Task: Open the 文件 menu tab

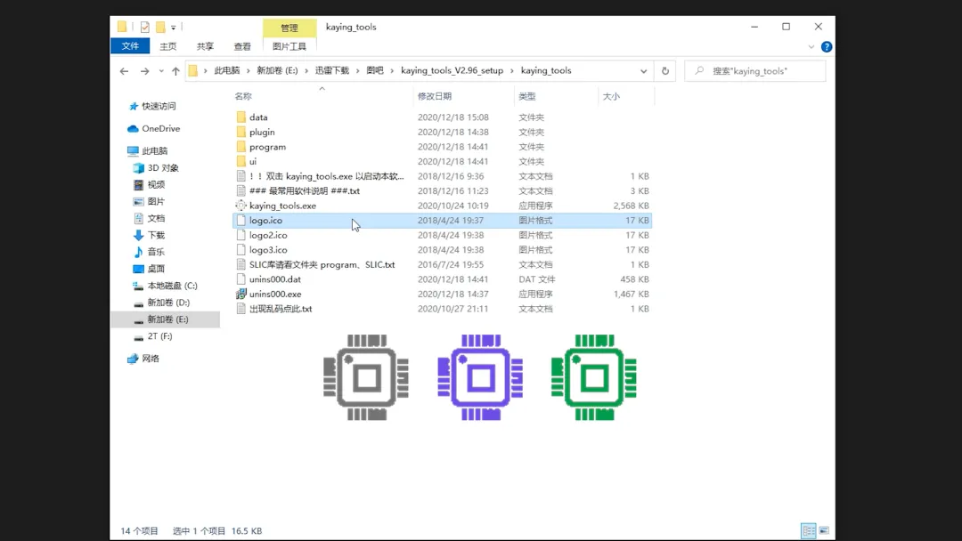Action: point(130,46)
